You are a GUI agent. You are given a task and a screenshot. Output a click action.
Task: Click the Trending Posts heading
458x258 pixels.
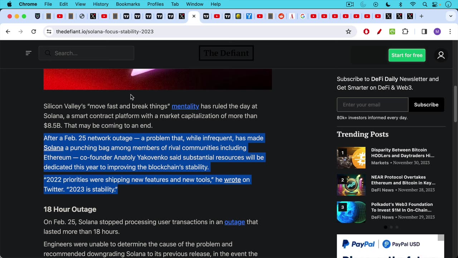coord(362,134)
